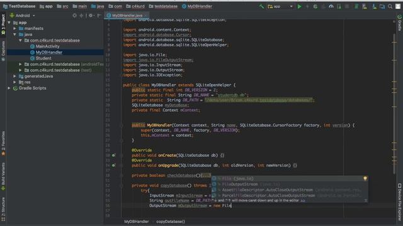Collapse the com.c4kurd.testdatabase package
Image resolution: width=403 pixels, height=226 pixels.
(x=20, y=40)
